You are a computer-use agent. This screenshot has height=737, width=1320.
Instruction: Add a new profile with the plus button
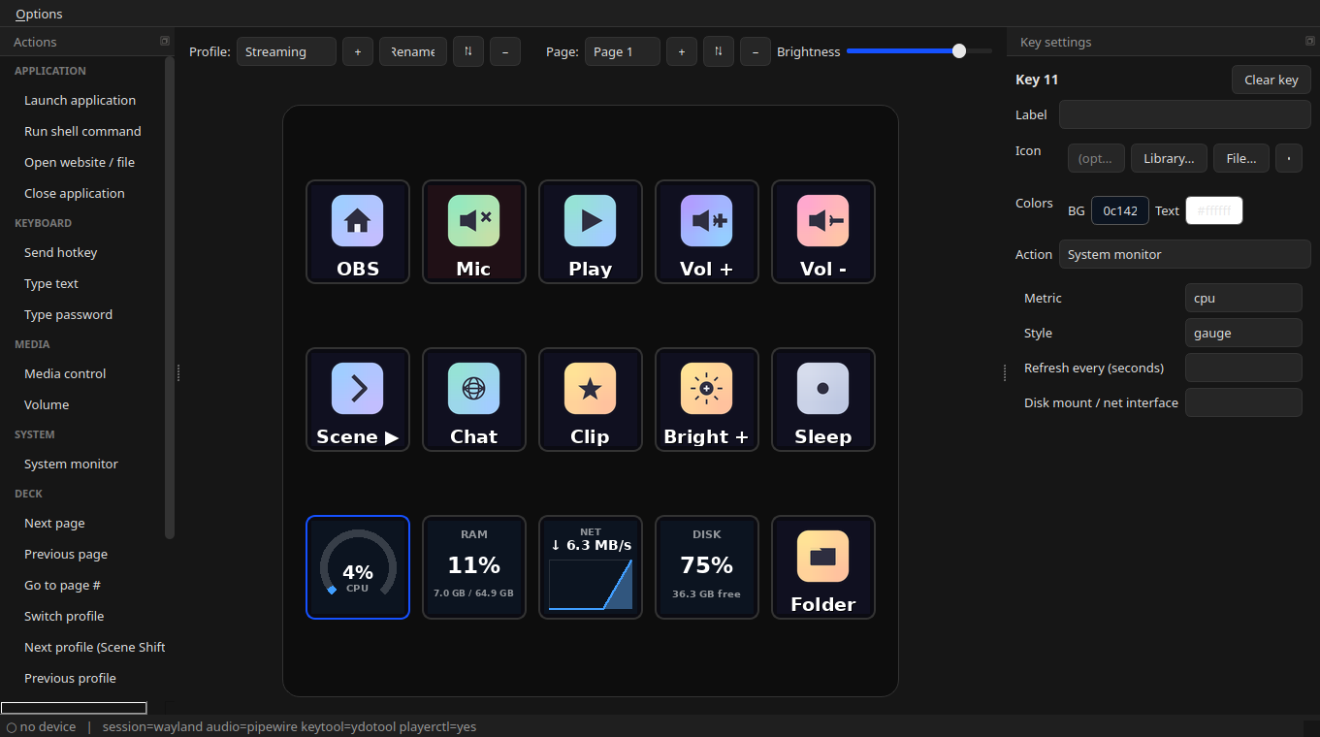[x=358, y=51]
